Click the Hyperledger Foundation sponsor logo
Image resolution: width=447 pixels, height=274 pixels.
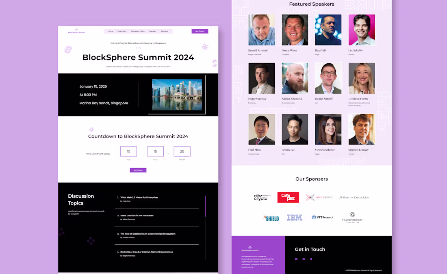(x=353, y=218)
